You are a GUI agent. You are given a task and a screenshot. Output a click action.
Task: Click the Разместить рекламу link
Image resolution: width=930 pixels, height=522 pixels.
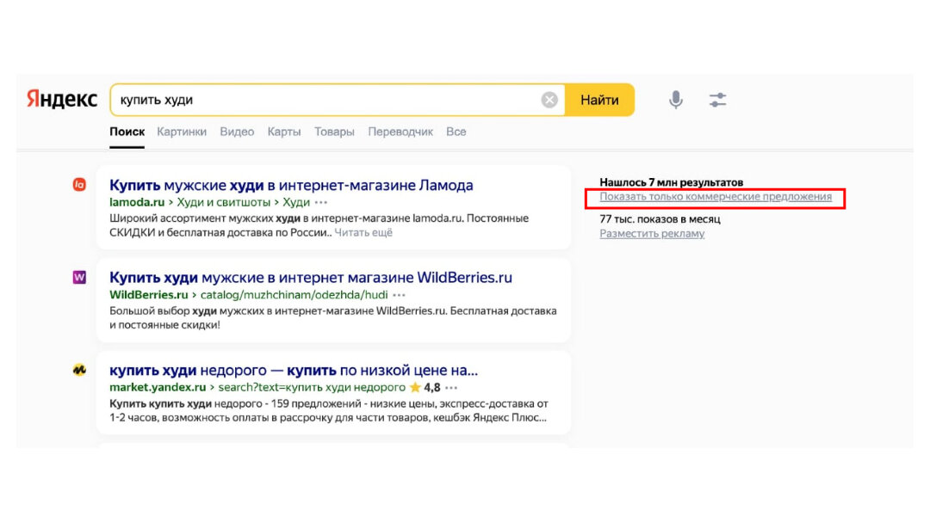(652, 233)
